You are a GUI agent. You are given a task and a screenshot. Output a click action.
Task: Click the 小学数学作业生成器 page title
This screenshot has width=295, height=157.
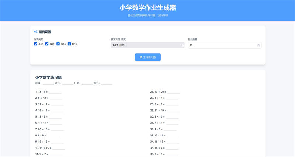[x=148, y=8]
